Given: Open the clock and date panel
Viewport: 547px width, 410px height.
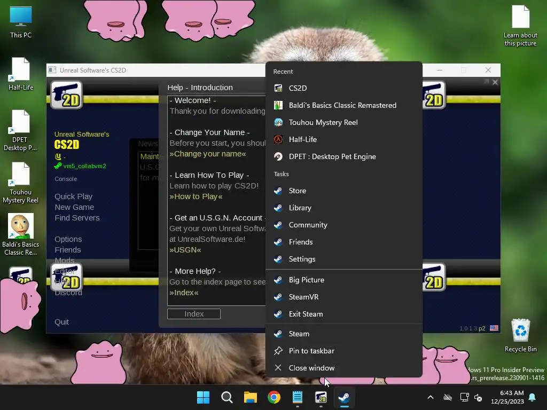Looking at the screenshot, I should 507,397.
